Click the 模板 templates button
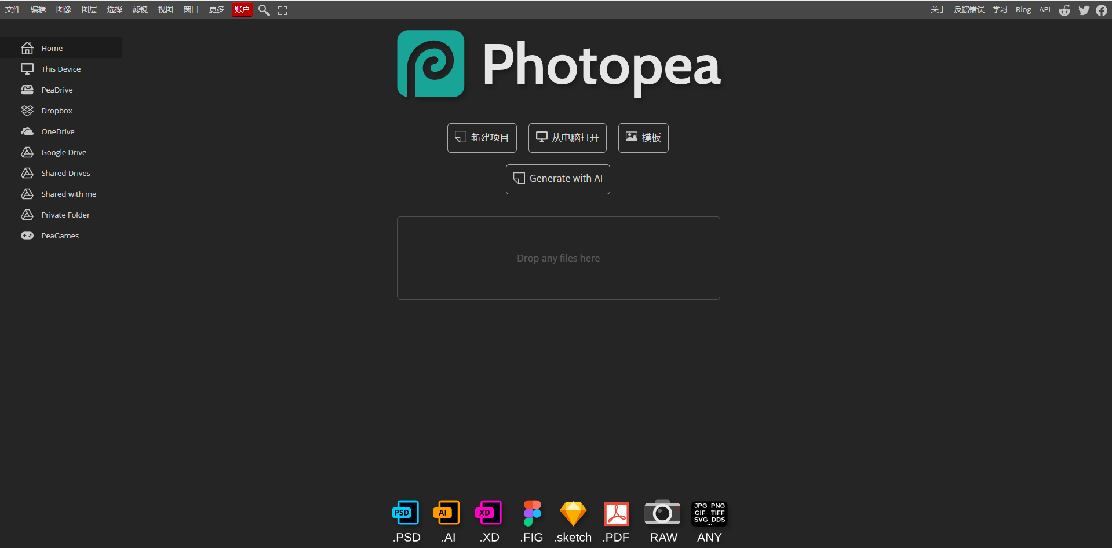The image size is (1112, 548). [643, 138]
